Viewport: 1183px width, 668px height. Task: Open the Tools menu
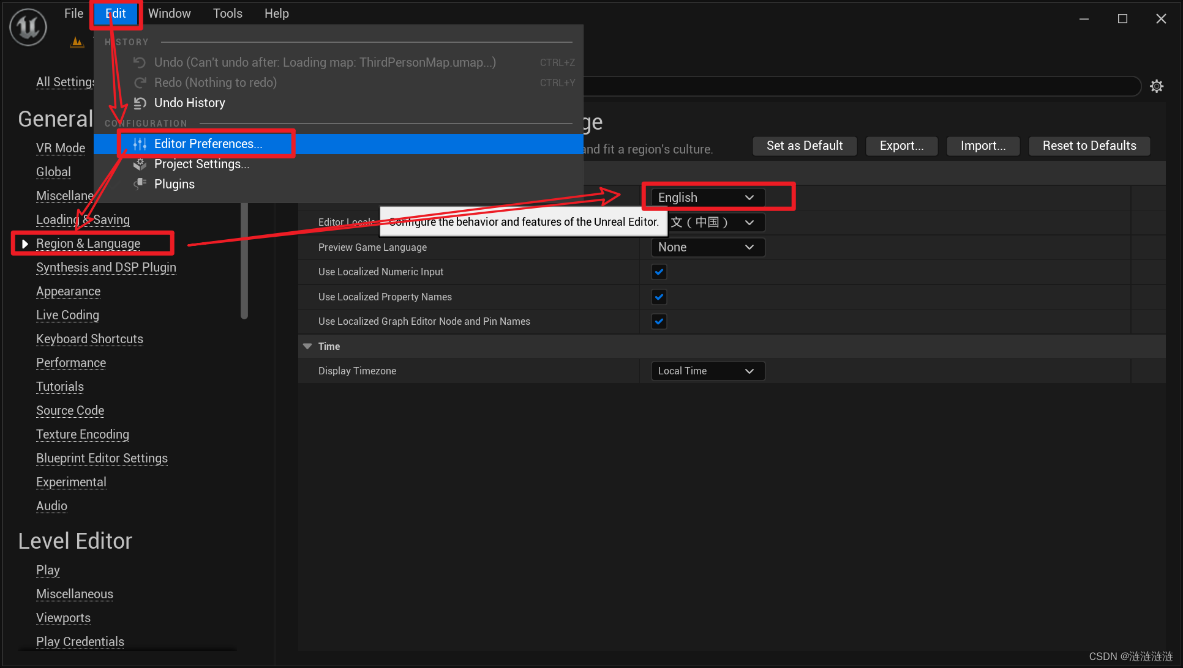[227, 13]
